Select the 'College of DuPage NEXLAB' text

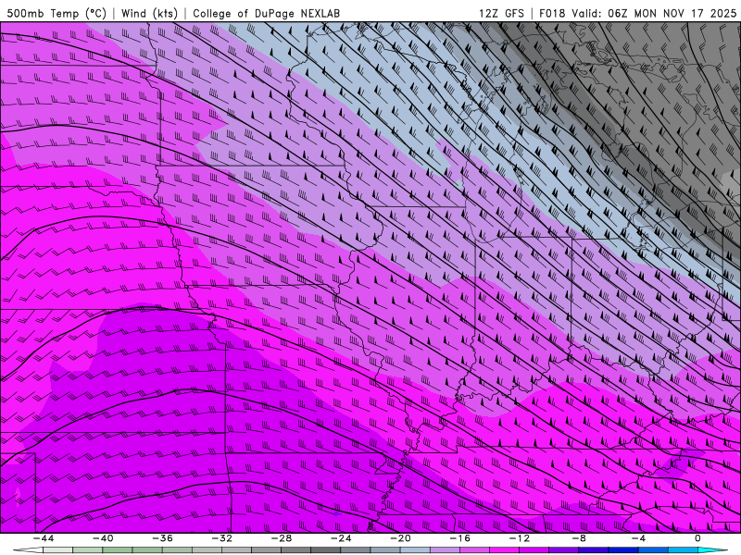[x=266, y=13]
